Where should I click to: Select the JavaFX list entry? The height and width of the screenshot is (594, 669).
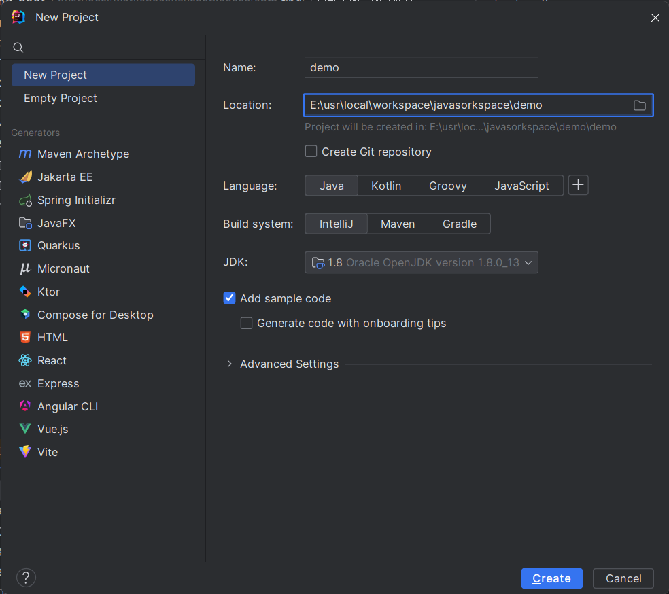click(103, 223)
